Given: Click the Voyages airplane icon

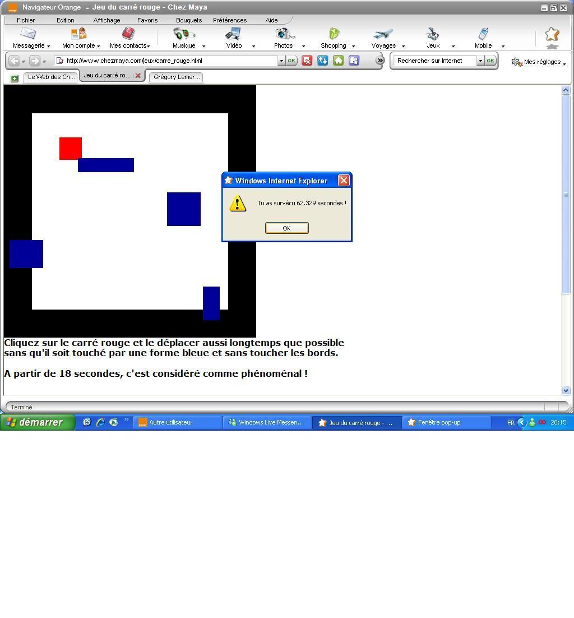Looking at the screenshot, I should pos(383,34).
